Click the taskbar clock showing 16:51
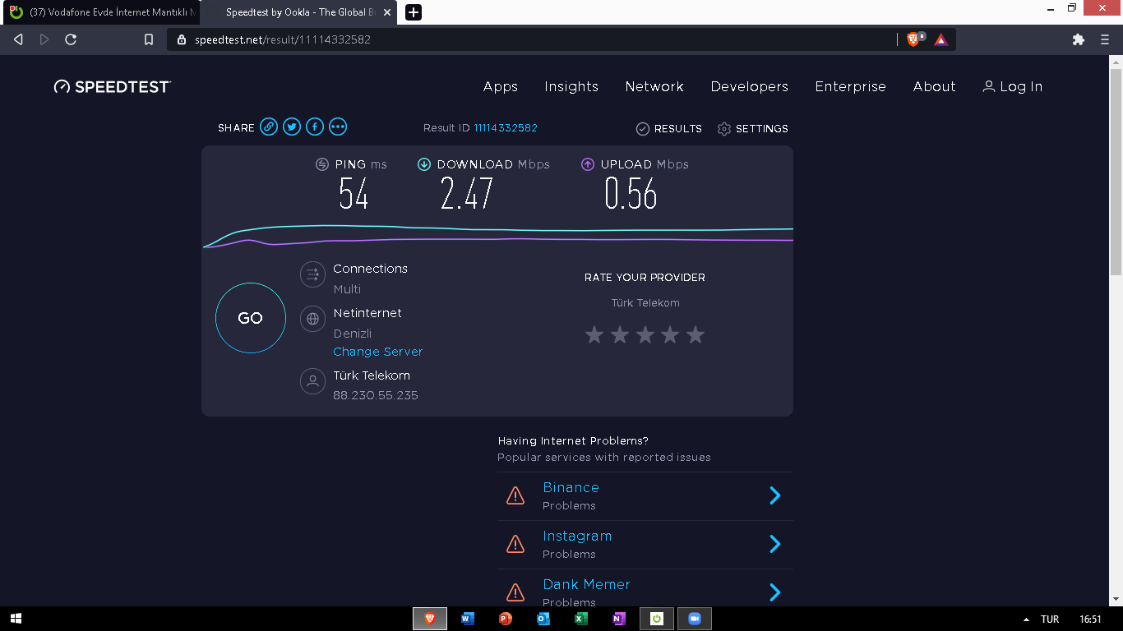This screenshot has width=1123, height=631. [1090, 619]
